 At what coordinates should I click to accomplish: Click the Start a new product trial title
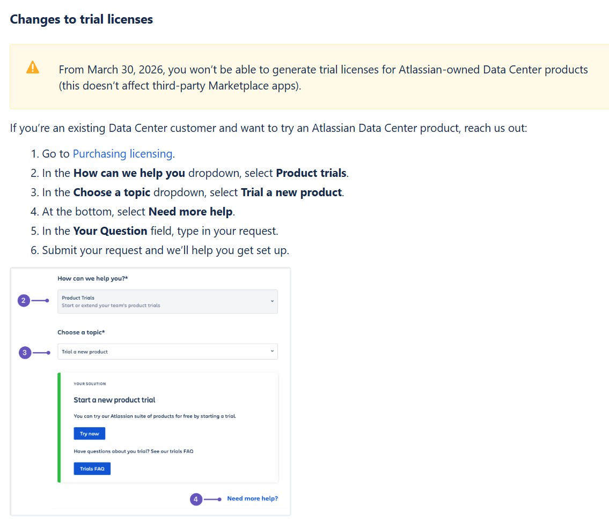pyautogui.click(x=114, y=400)
